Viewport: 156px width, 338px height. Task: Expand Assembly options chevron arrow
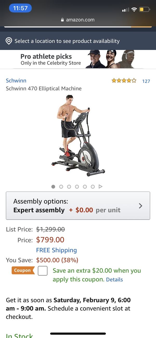pyautogui.click(x=141, y=206)
